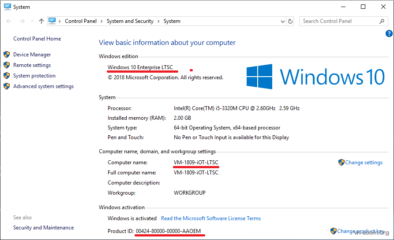Image resolution: width=394 pixels, height=240 pixels.
Task: Go up one level with the up arrow
Action: 41,21
